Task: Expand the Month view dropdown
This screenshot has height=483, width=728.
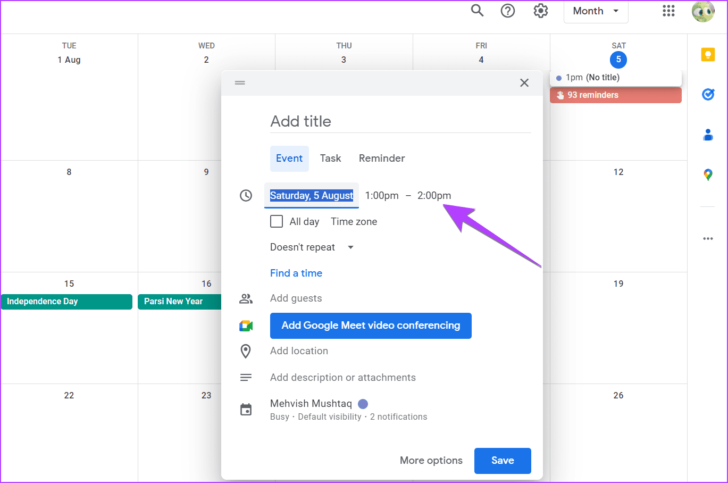Action: [596, 11]
